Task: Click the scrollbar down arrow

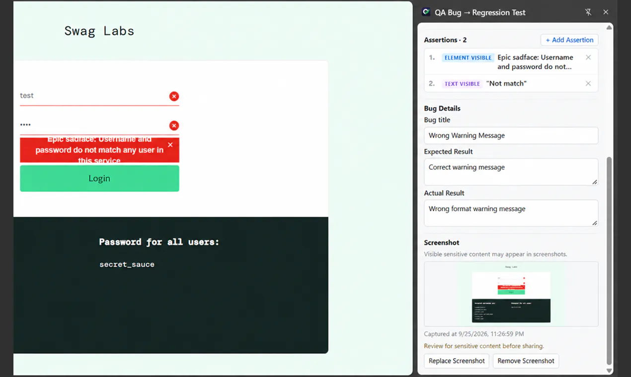Action: (x=609, y=371)
